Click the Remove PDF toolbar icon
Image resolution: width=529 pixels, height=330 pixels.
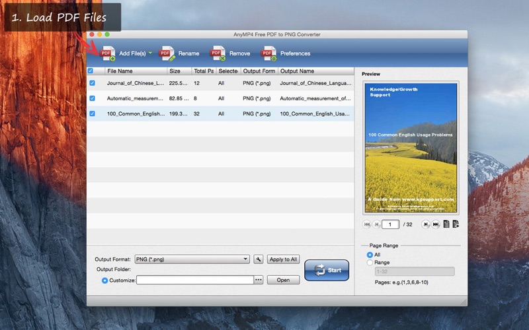(x=218, y=53)
